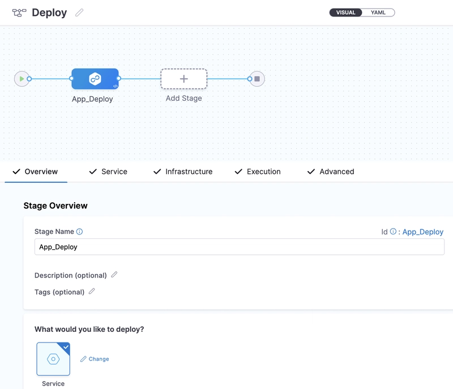453x389 pixels.
Task: Edit Tags via its pencil icon
Action: [x=92, y=291]
